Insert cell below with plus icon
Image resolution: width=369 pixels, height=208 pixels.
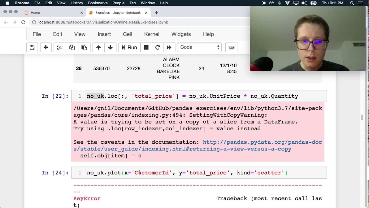click(46, 47)
